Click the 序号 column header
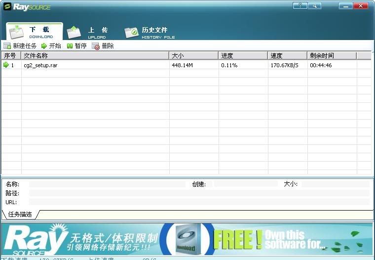This screenshot has height=260, width=375. point(10,56)
